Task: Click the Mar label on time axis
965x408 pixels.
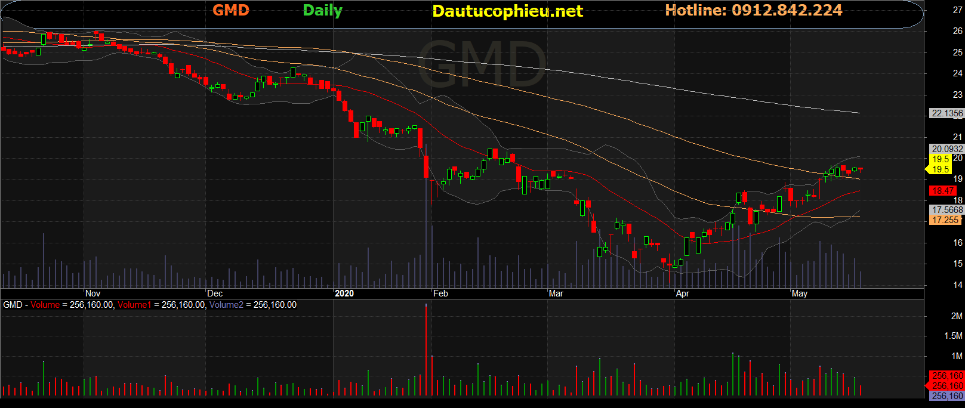Action: [x=556, y=293]
